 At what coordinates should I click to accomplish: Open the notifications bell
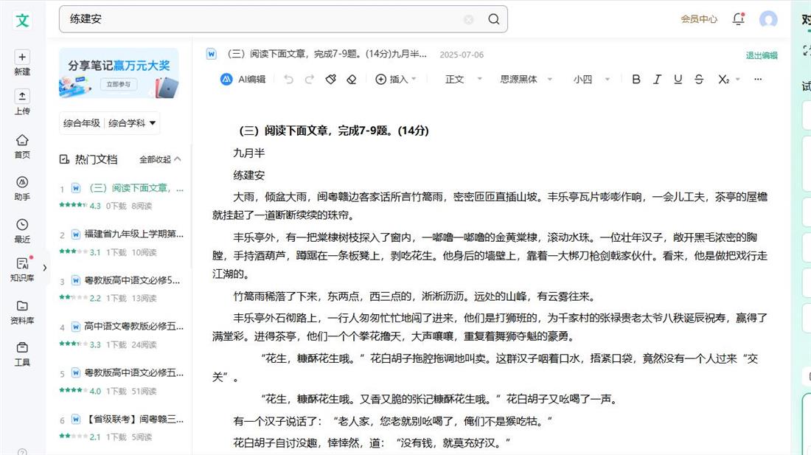[x=738, y=19]
